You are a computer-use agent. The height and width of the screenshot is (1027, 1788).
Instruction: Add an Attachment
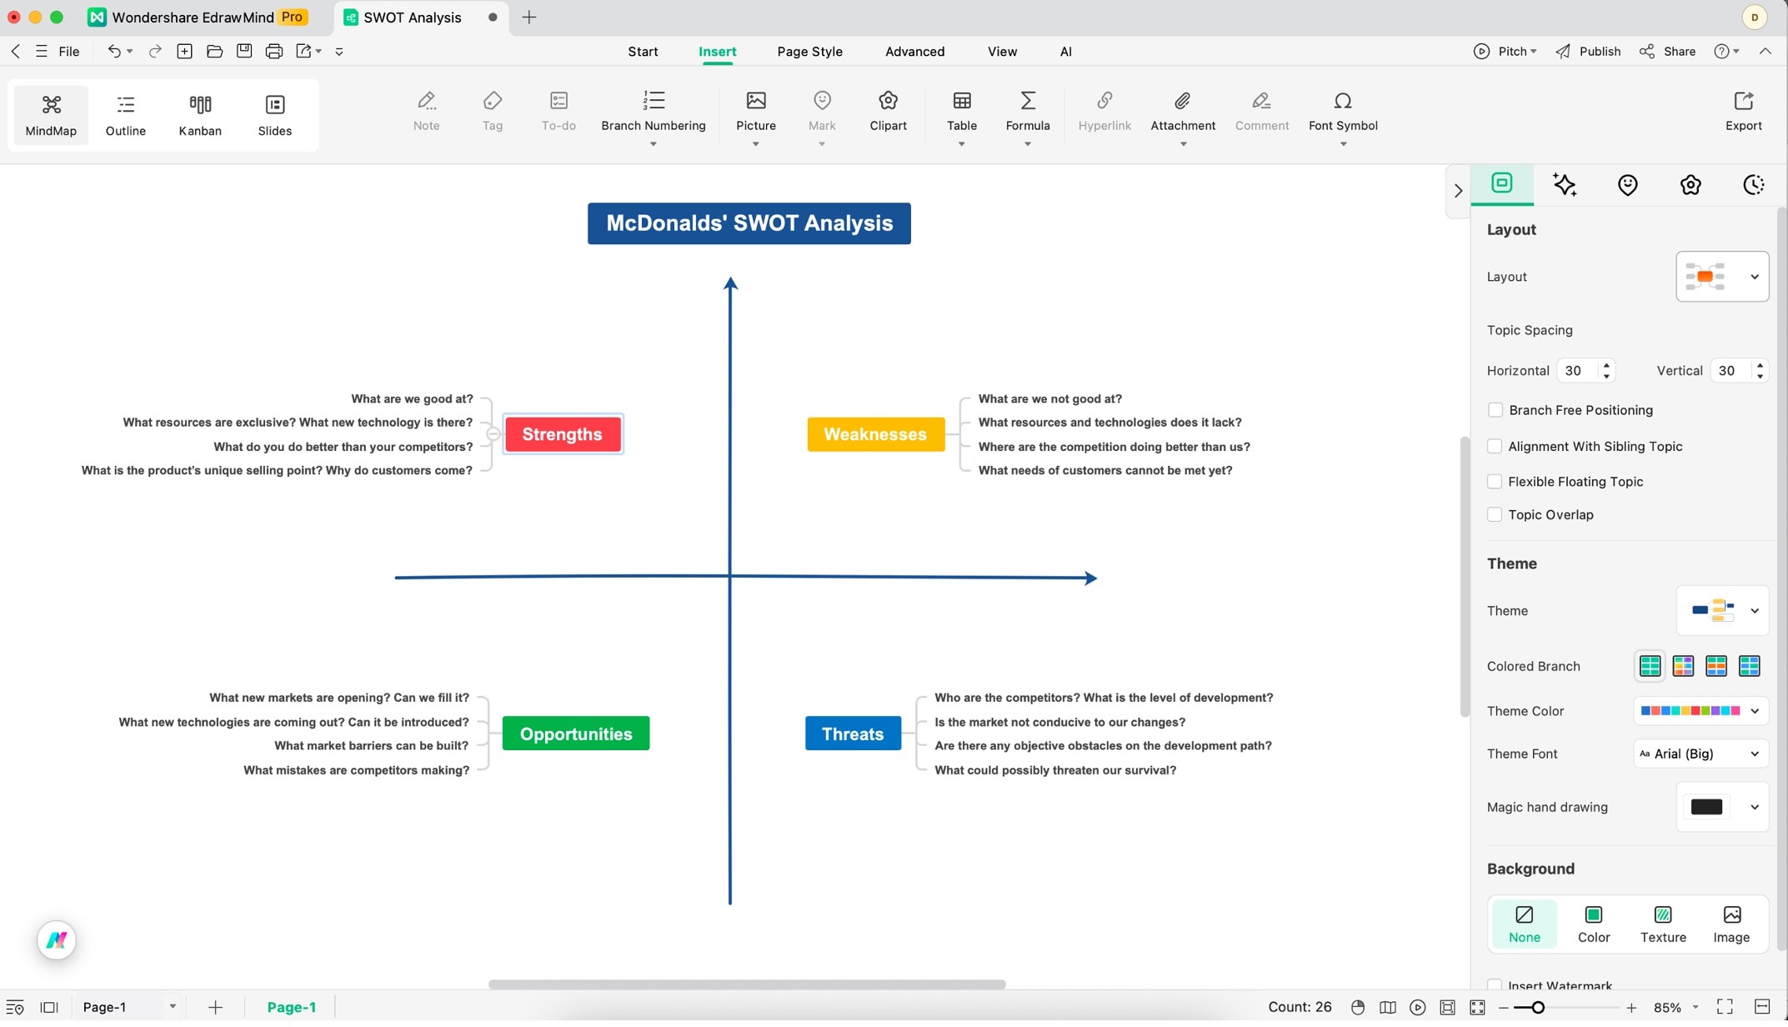1183,118
